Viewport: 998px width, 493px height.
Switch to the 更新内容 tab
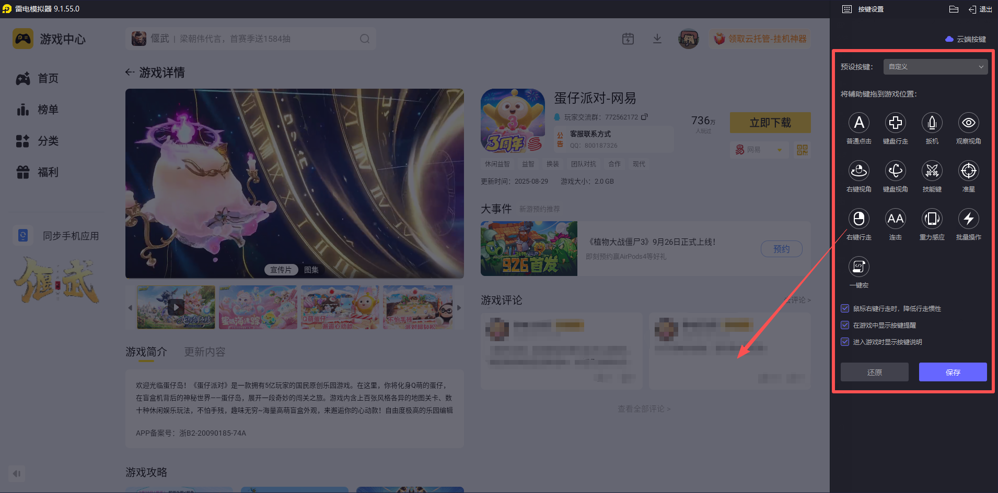point(205,352)
